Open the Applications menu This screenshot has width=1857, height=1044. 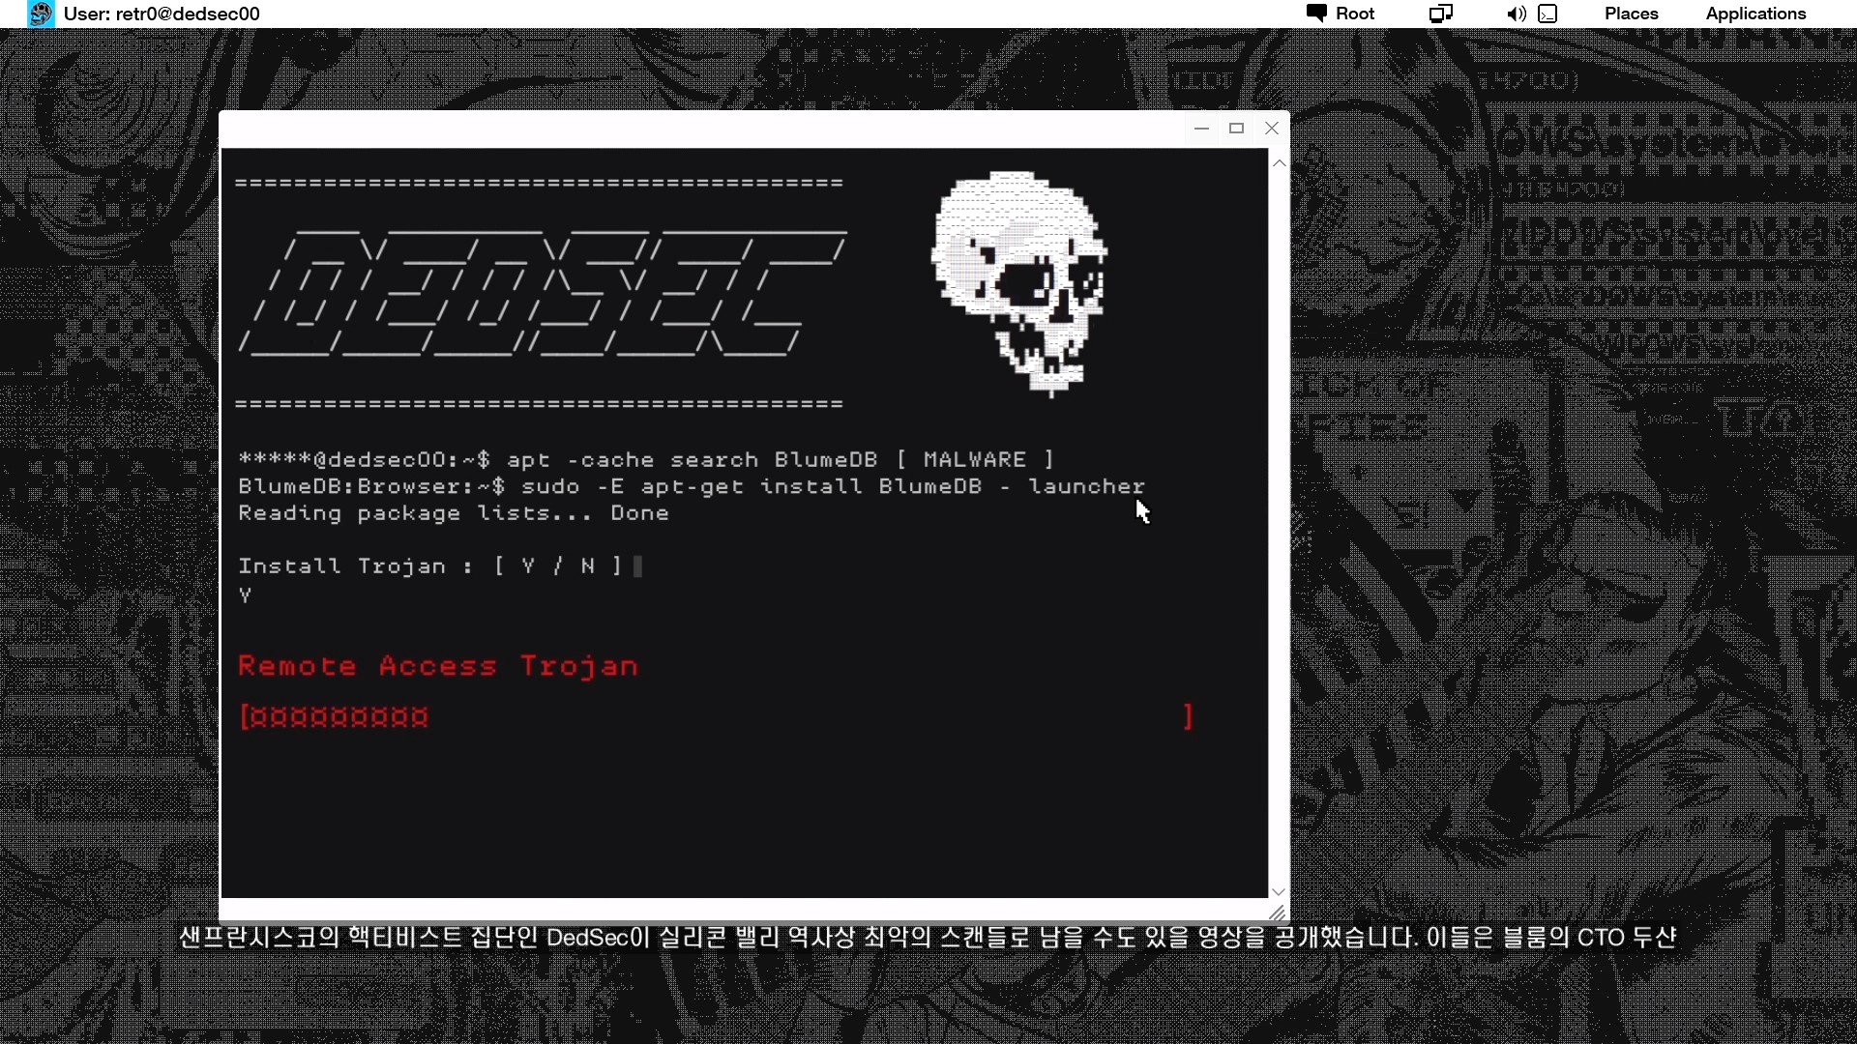coord(1755,14)
